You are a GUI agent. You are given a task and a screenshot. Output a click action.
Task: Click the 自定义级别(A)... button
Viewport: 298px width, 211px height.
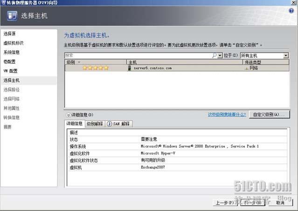click(x=269, y=115)
